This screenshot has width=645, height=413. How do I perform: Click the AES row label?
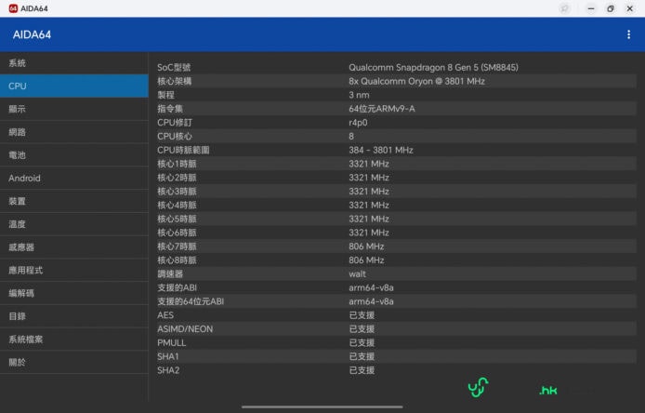pyautogui.click(x=165, y=315)
